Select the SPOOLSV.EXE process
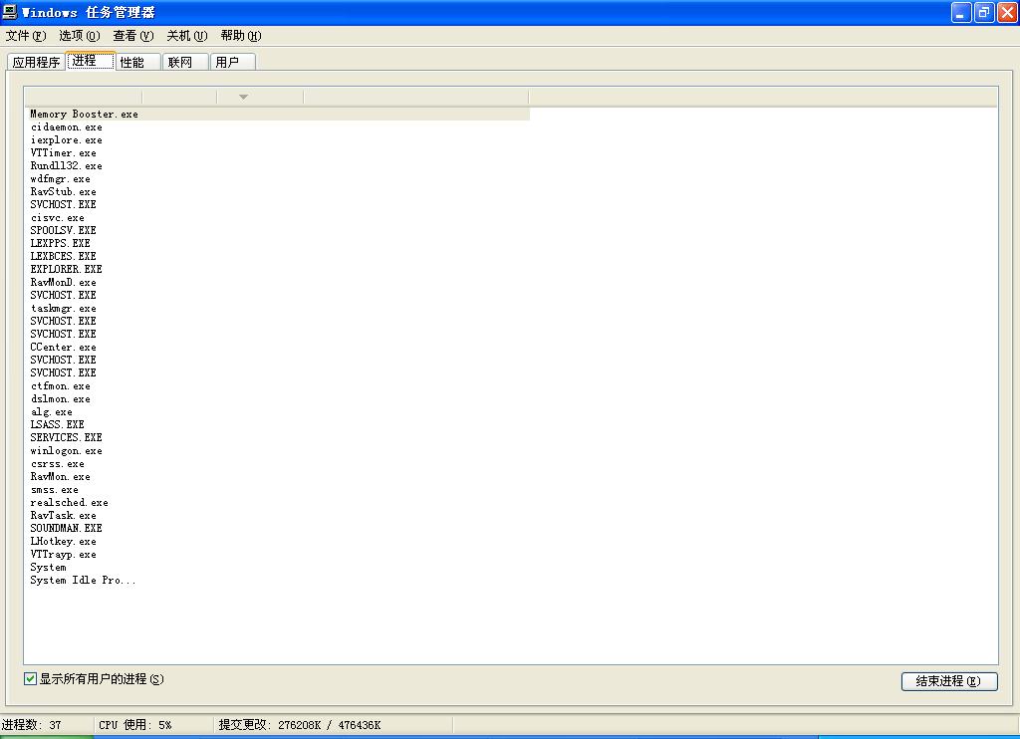1020x739 pixels. point(63,230)
